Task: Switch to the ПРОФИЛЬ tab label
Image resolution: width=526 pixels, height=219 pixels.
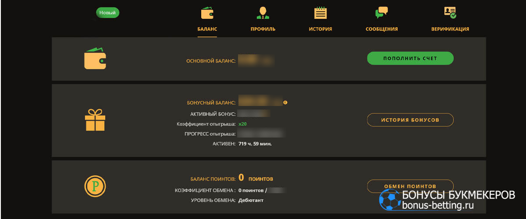Action: [263, 29]
